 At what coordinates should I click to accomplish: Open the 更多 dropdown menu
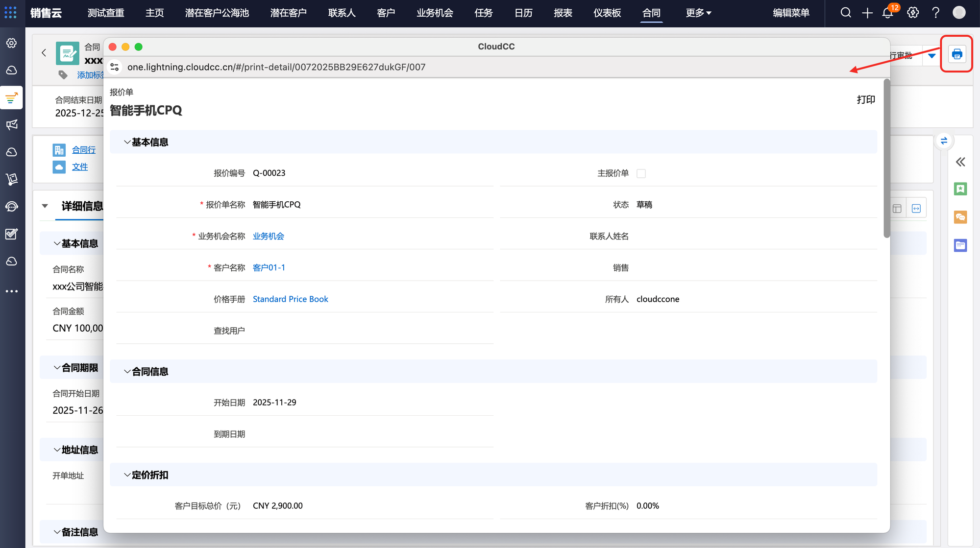(698, 13)
